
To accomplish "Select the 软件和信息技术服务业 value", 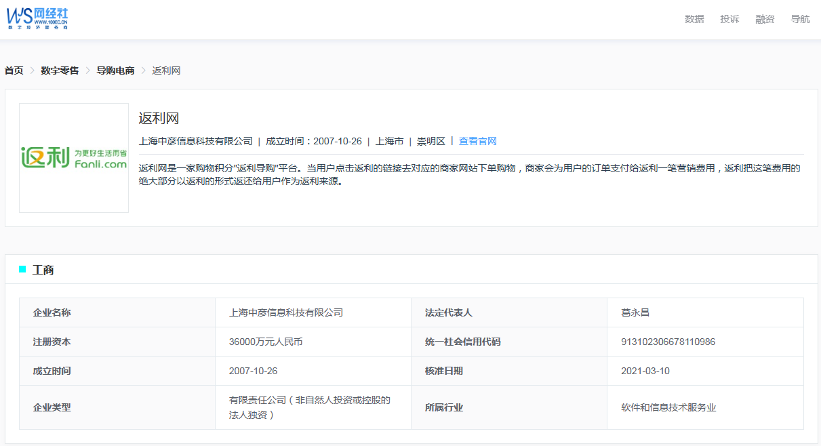I will (668, 407).
